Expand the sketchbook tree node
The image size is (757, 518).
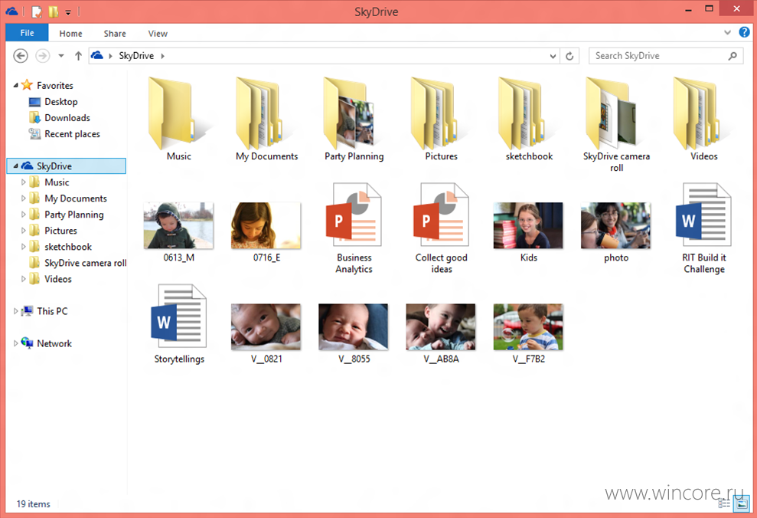(23, 247)
